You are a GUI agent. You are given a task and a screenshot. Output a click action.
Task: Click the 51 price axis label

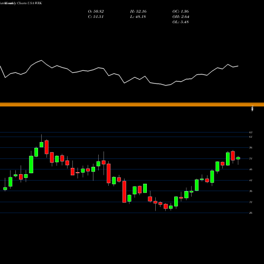251,158
